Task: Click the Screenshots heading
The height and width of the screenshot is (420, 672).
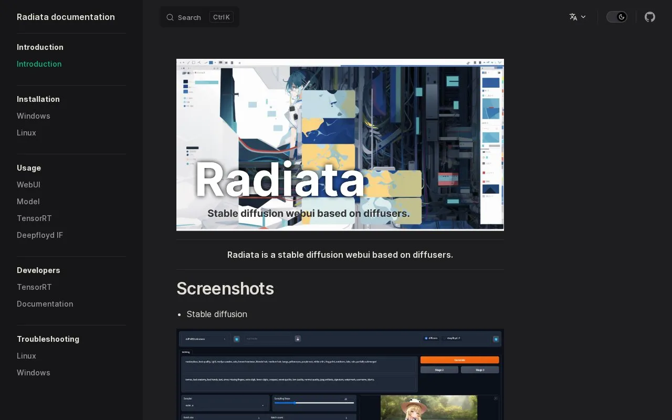Action: point(225,289)
